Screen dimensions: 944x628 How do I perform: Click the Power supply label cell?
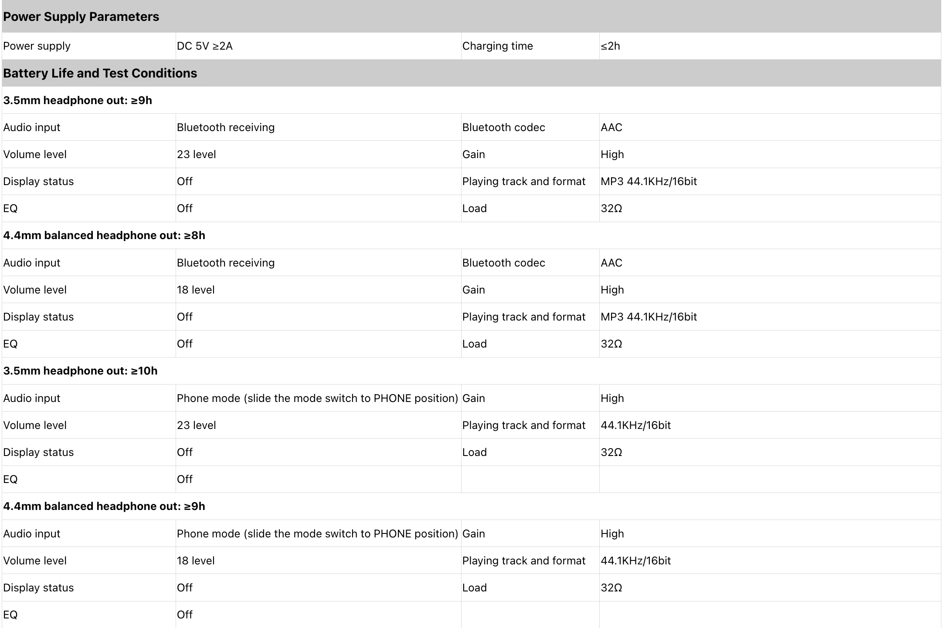pos(88,46)
